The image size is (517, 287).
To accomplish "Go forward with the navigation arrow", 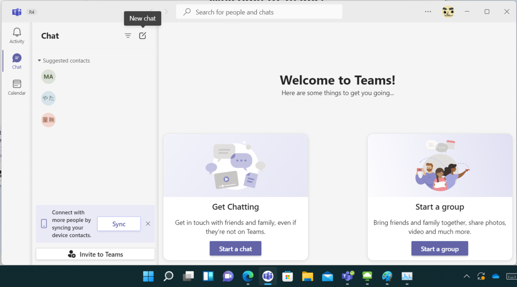I will [166, 12].
